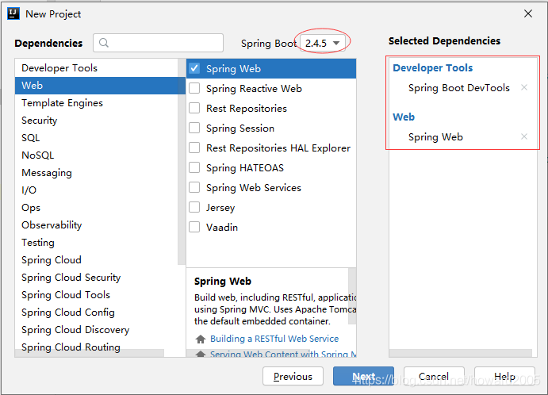Select the Template Engines category

tap(62, 103)
